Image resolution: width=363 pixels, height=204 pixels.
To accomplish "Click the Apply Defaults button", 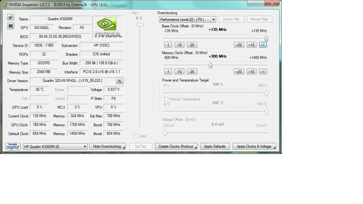I will point(215,146).
